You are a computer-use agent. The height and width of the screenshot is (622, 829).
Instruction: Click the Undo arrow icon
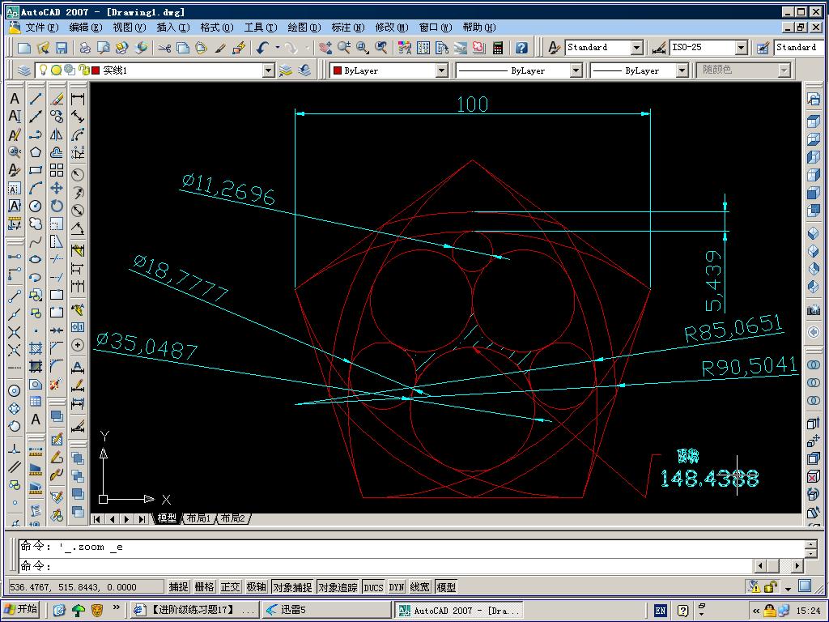(262, 48)
